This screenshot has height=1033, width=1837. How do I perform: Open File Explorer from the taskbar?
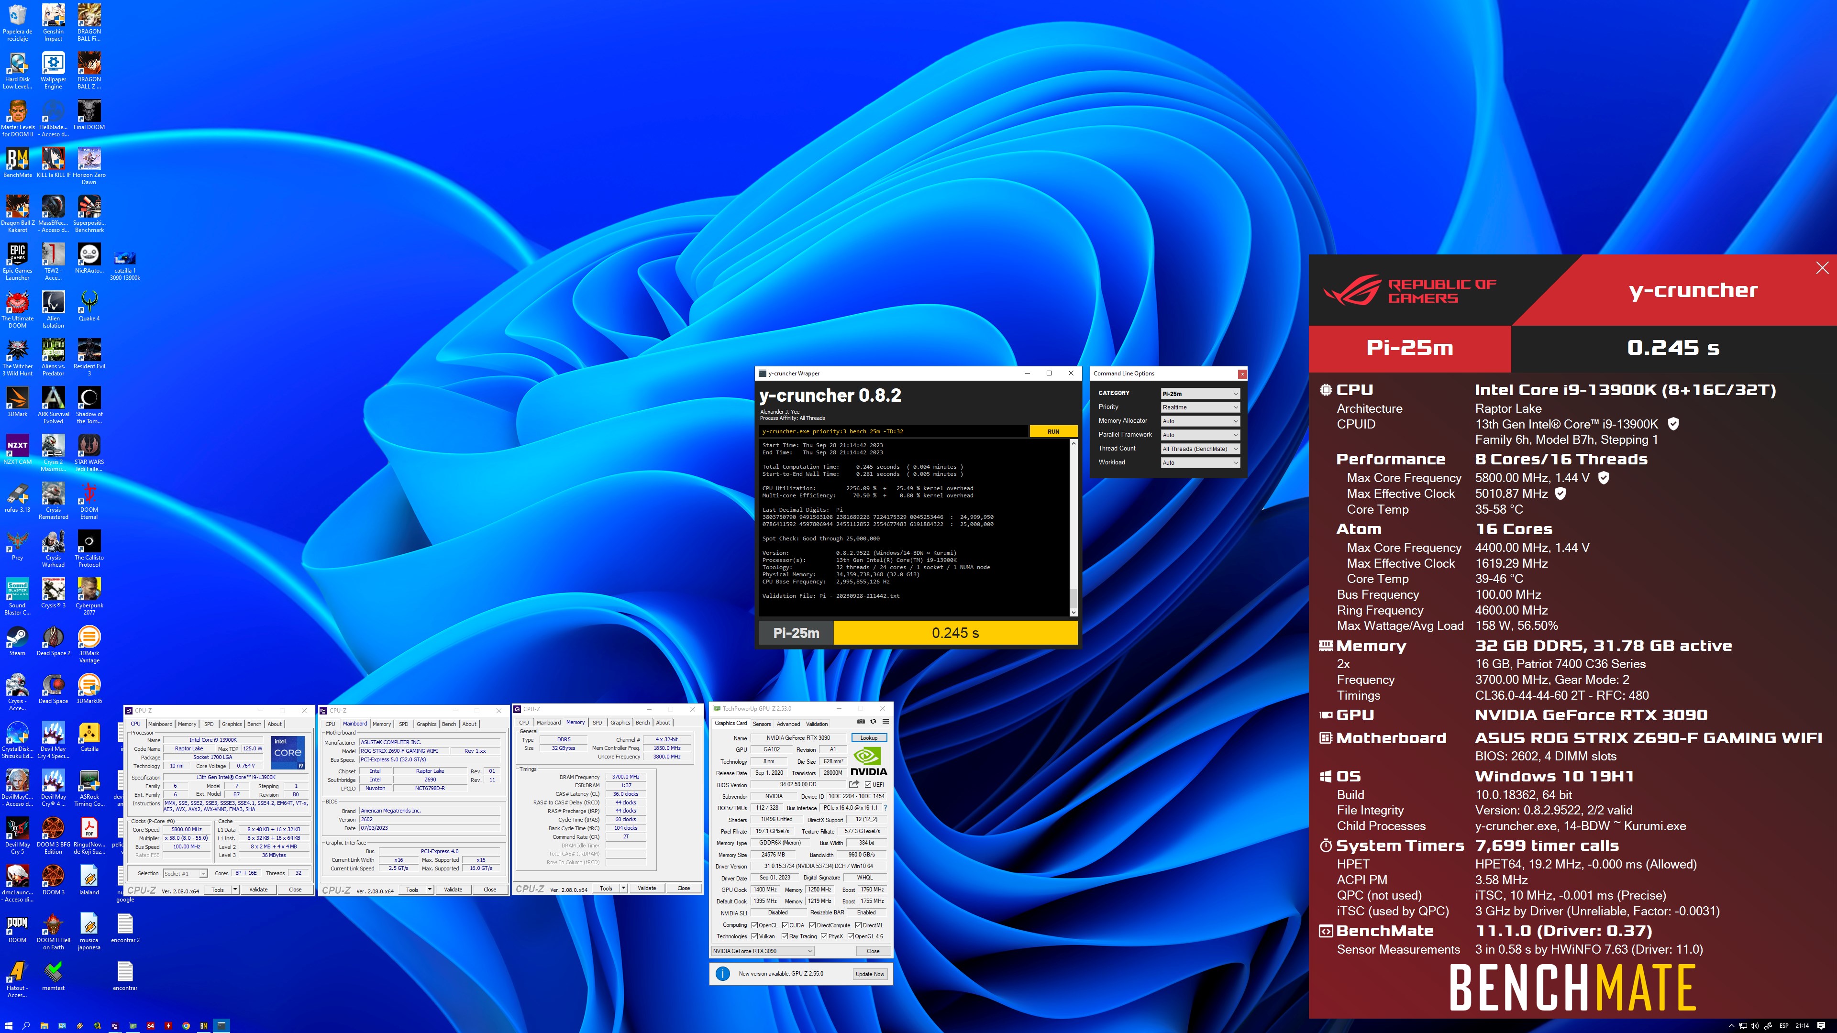44,1026
